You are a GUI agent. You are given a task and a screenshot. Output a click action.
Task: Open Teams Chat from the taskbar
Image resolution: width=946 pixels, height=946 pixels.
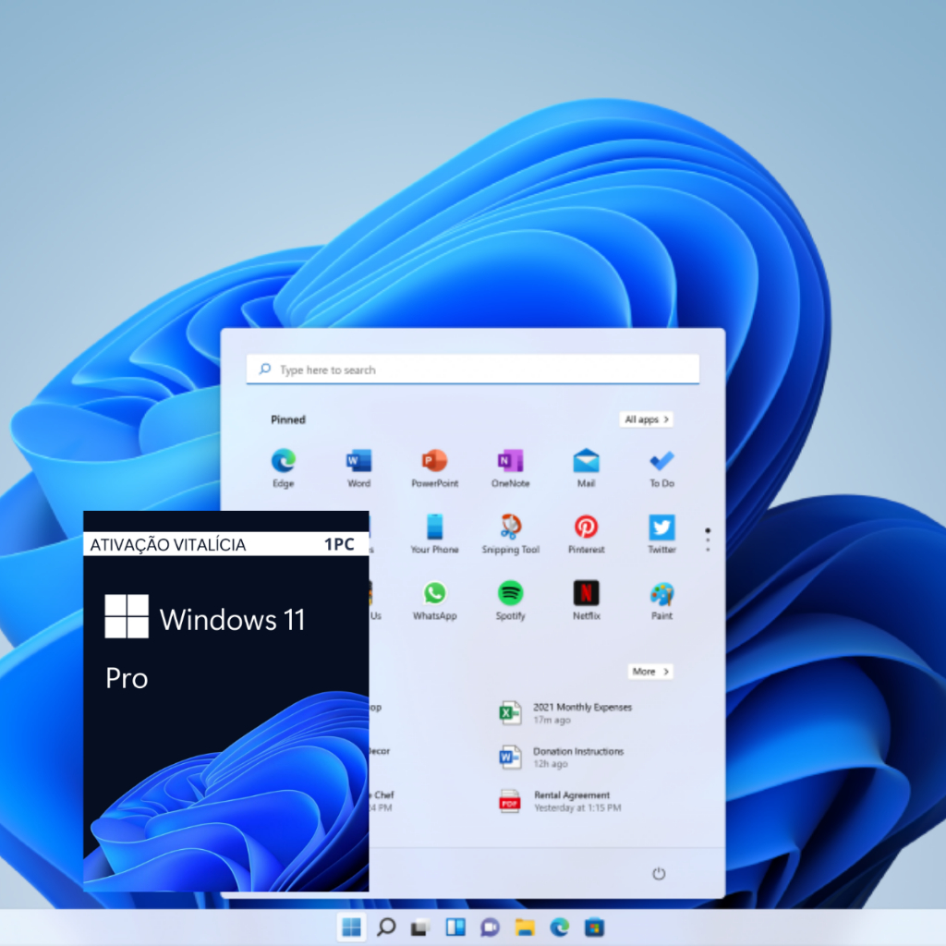pos(489,928)
